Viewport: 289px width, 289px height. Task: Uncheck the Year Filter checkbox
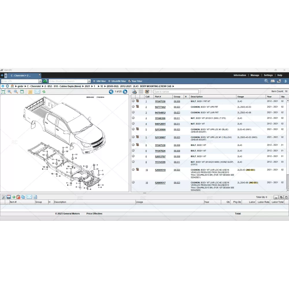[x=129, y=81]
